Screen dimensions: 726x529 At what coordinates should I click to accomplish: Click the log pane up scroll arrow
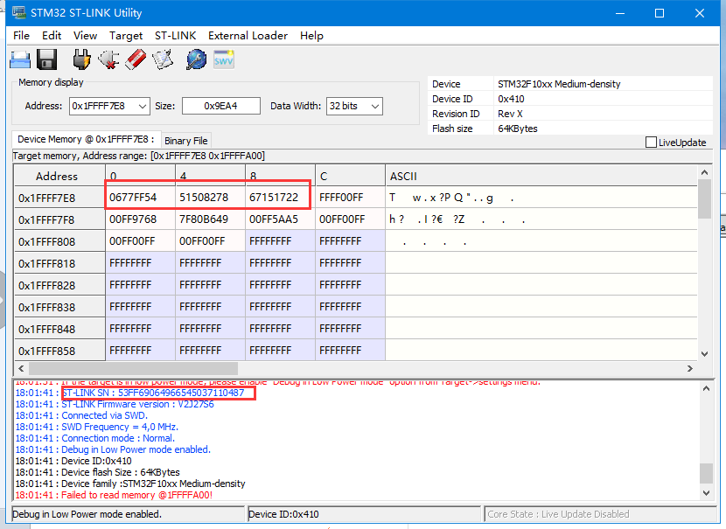click(706, 389)
